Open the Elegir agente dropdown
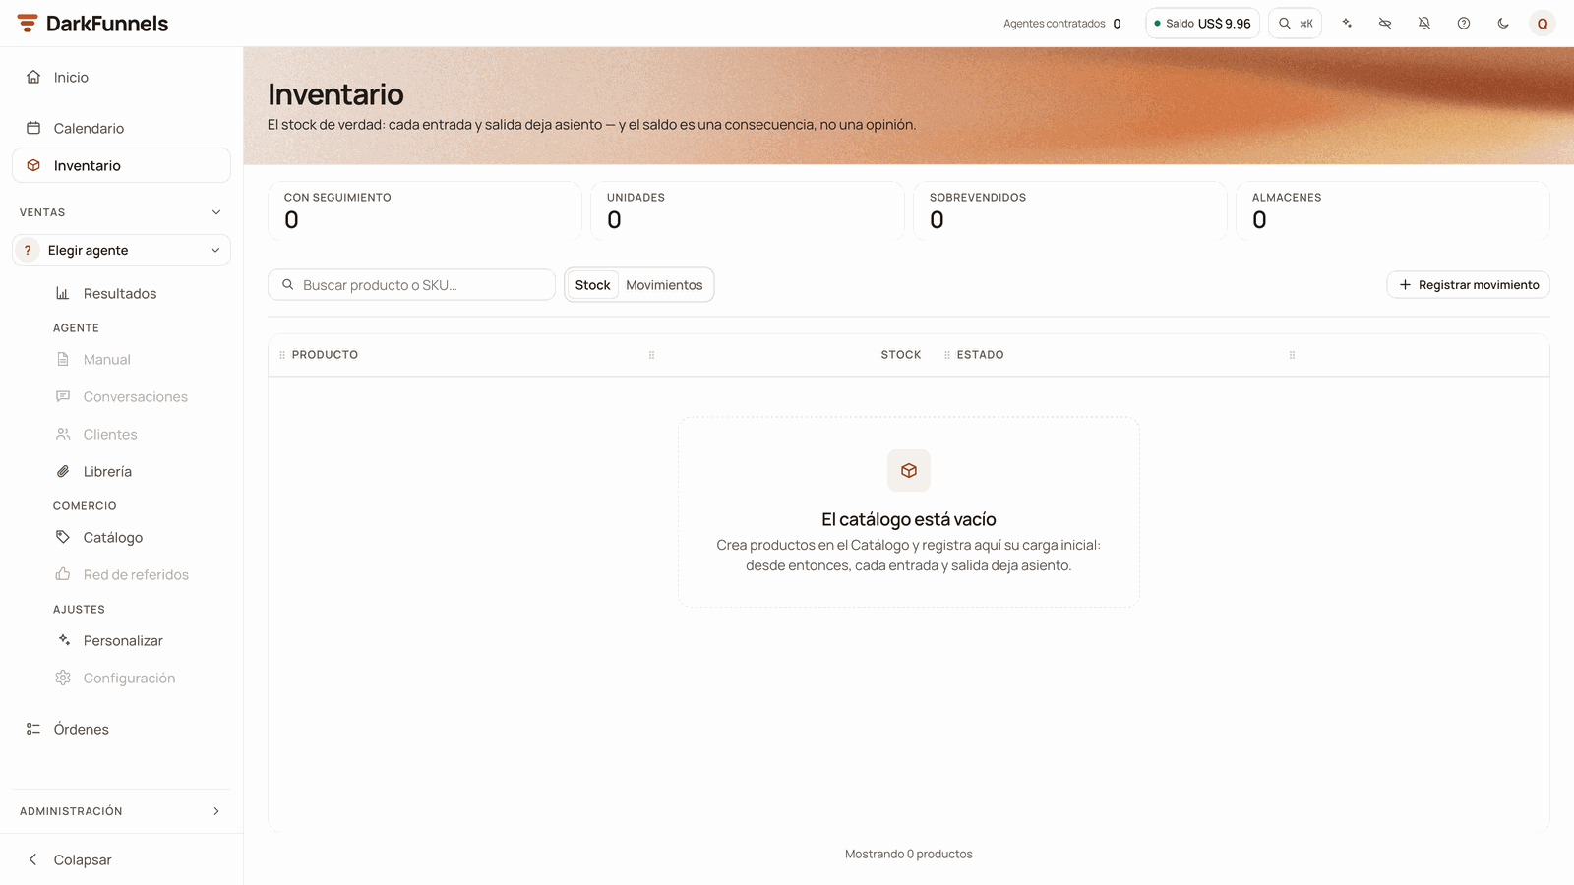This screenshot has height=885, width=1574. pyautogui.click(x=121, y=250)
